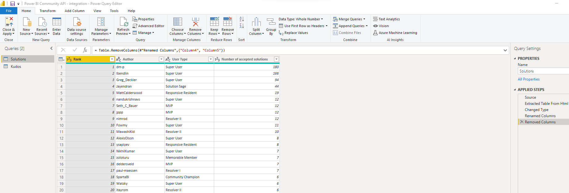
Task: Click cell Greg_Deckler
Action: pyautogui.click(x=140, y=80)
